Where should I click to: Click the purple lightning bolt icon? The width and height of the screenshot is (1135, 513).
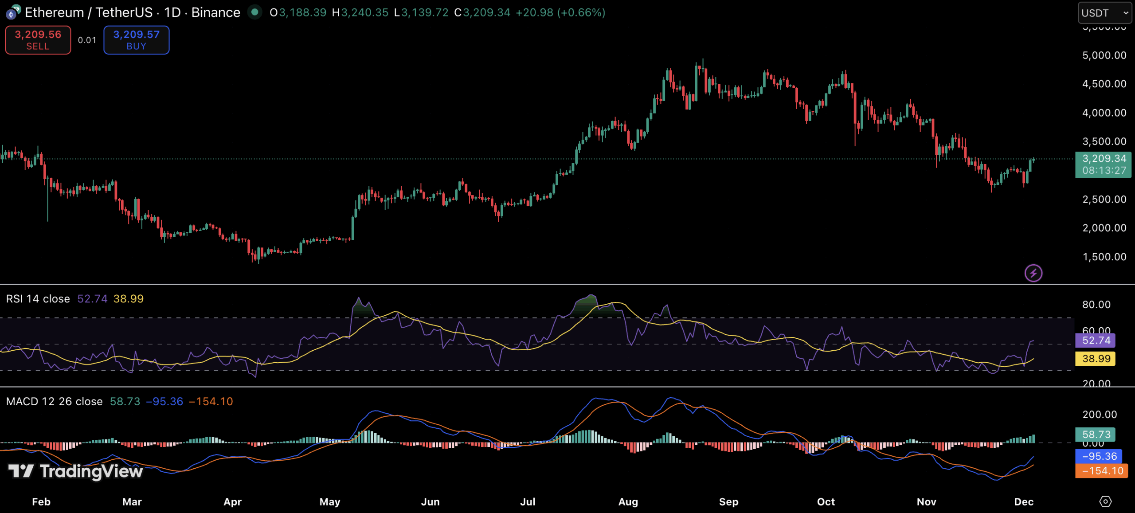pyautogui.click(x=1033, y=273)
